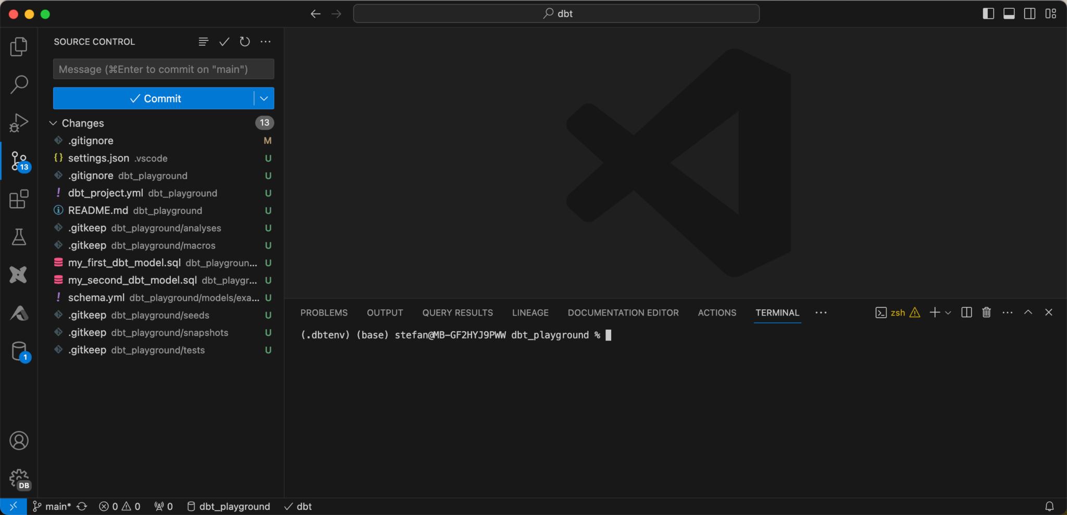Screen dimensions: 1067x515
Task: Open the Search view icon
Action: (x=19, y=84)
